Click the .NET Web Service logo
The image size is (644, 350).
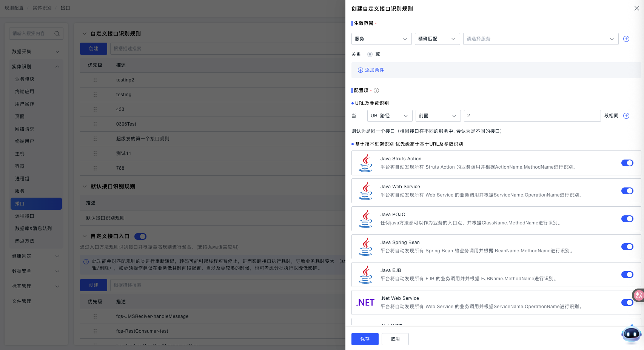[365, 302]
